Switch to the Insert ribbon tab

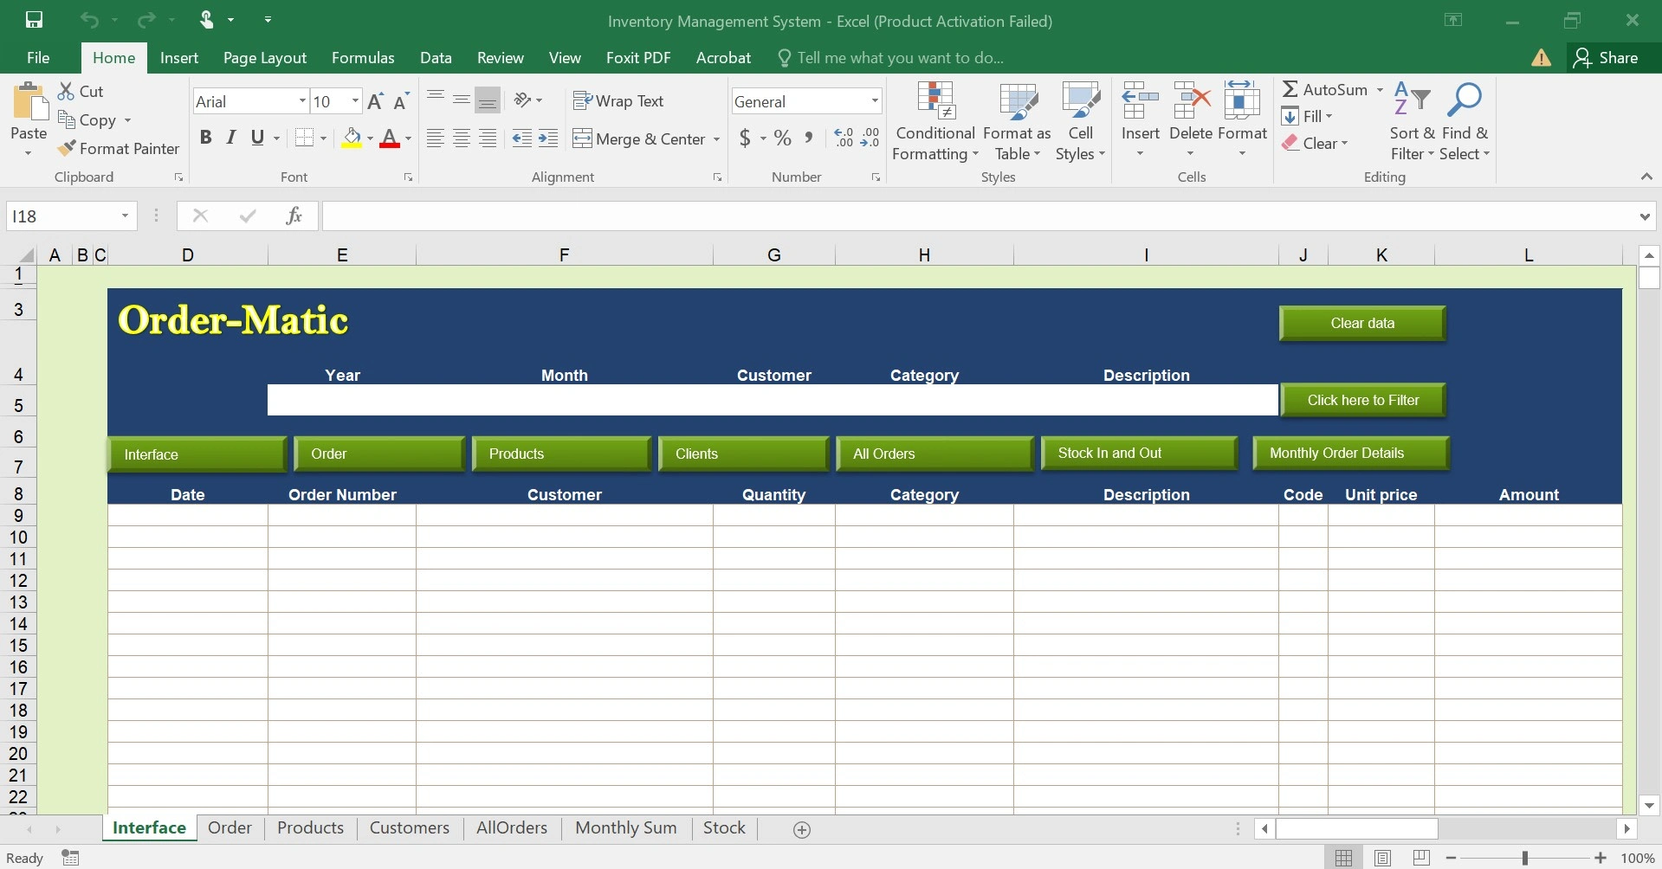(179, 57)
